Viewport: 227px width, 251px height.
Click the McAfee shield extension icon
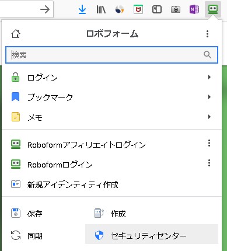click(x=138, y=9)
